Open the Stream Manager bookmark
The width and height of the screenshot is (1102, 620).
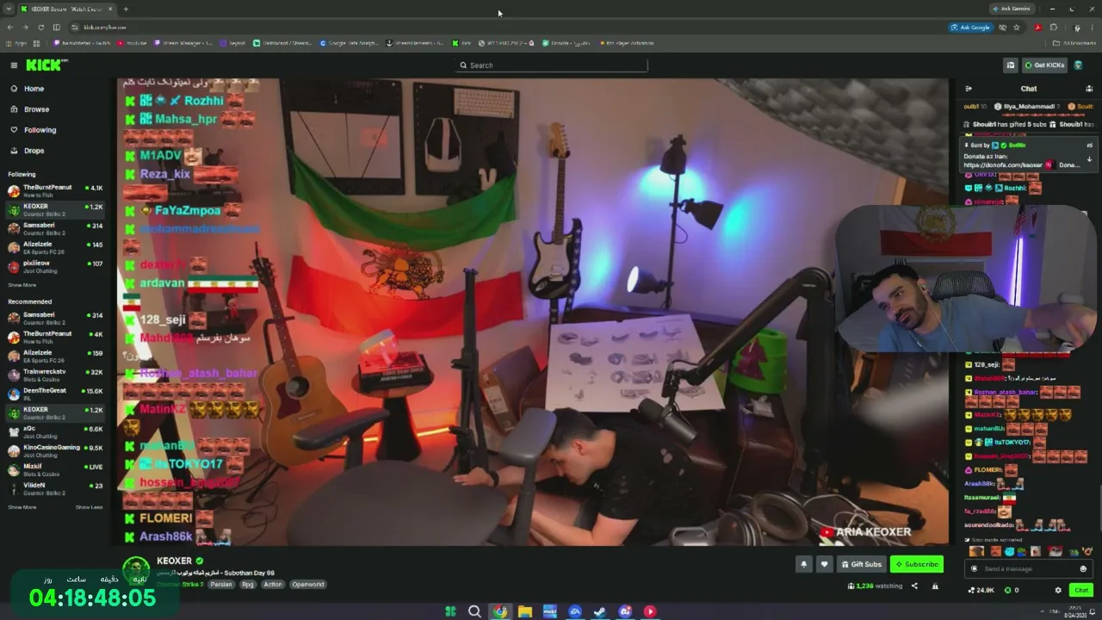pyautogui.click(x=183, y=42)
